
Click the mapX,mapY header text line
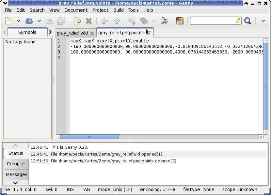click(110, 41)
